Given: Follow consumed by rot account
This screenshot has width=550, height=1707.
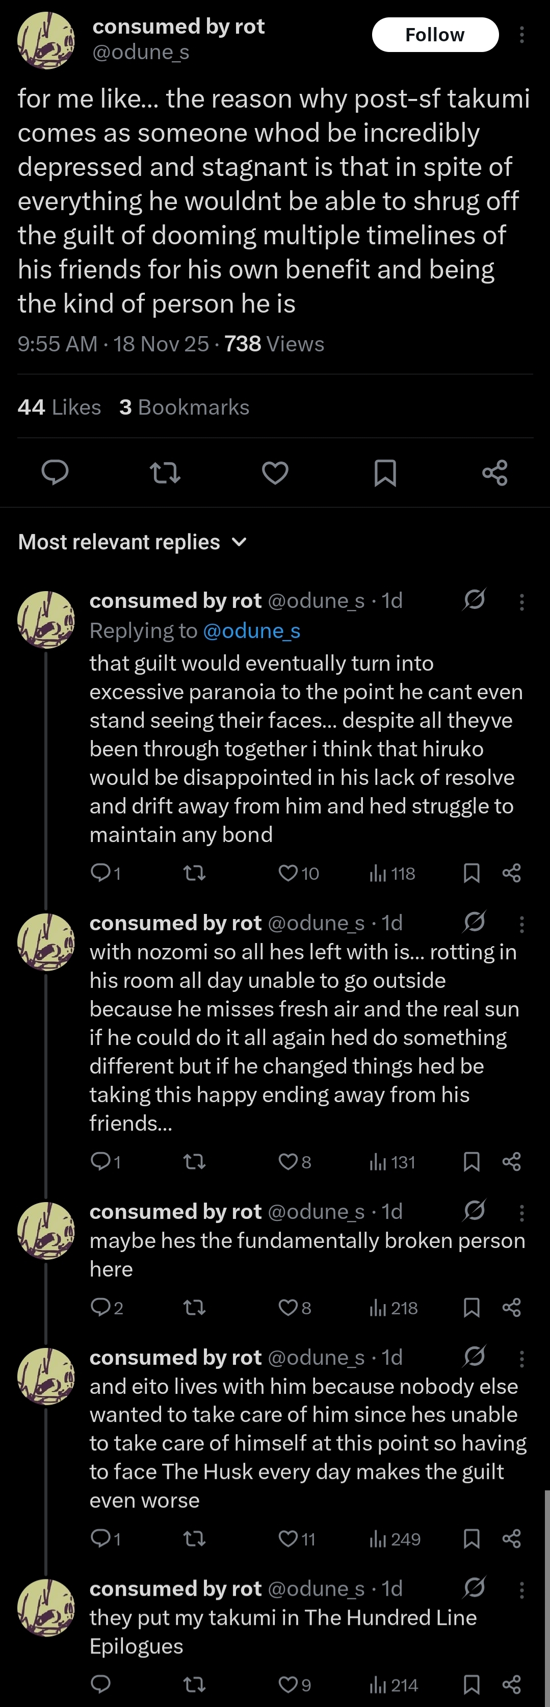Looking at the screenshot, I should click(x=435, y=35).
